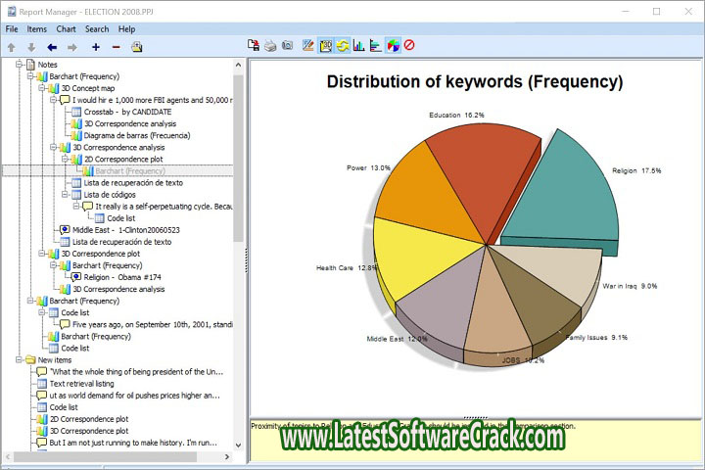This screenshot has width=705, height=470.
Task: Select the horizontal bar chart icon
Action: tap(376, 45)
